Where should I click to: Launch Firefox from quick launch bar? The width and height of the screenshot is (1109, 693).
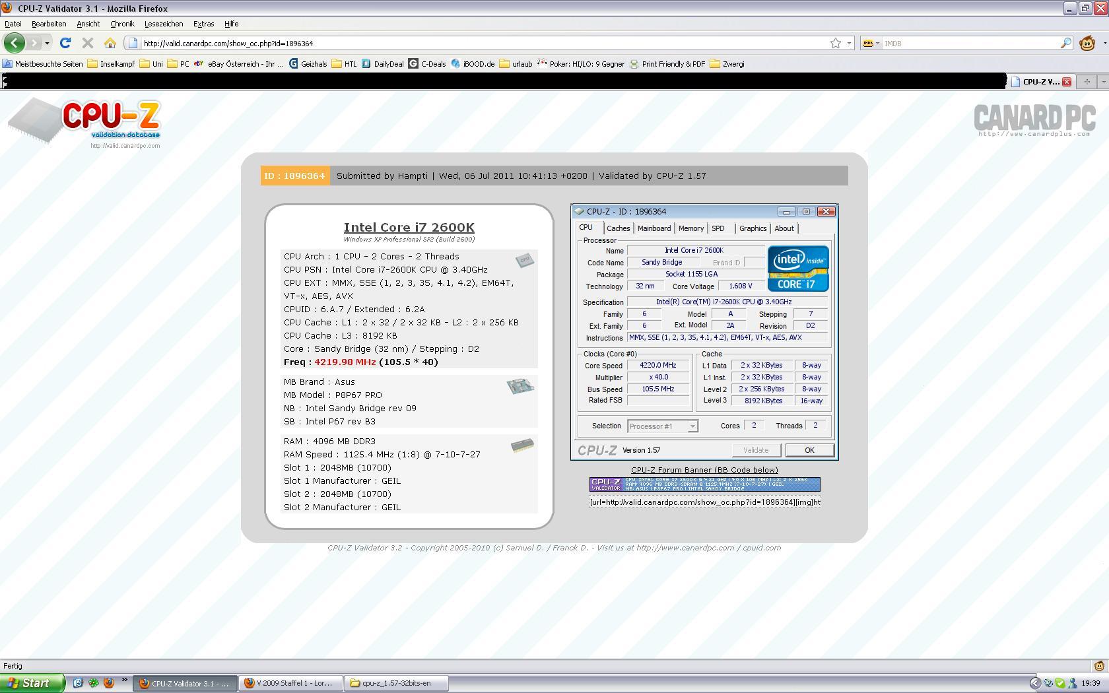pos(109,683)
